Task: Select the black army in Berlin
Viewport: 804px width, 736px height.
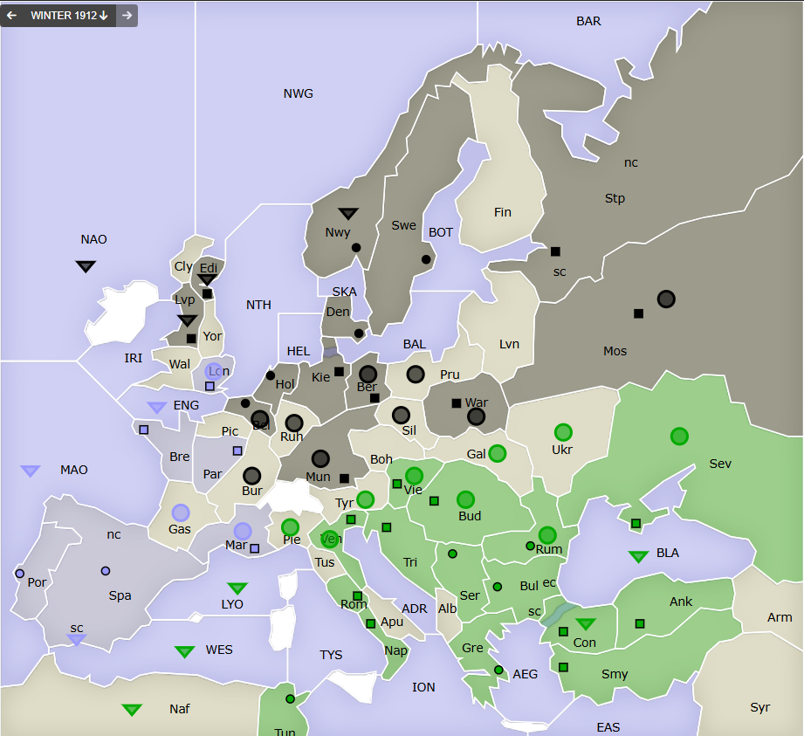Action: [x=368, y=375]
